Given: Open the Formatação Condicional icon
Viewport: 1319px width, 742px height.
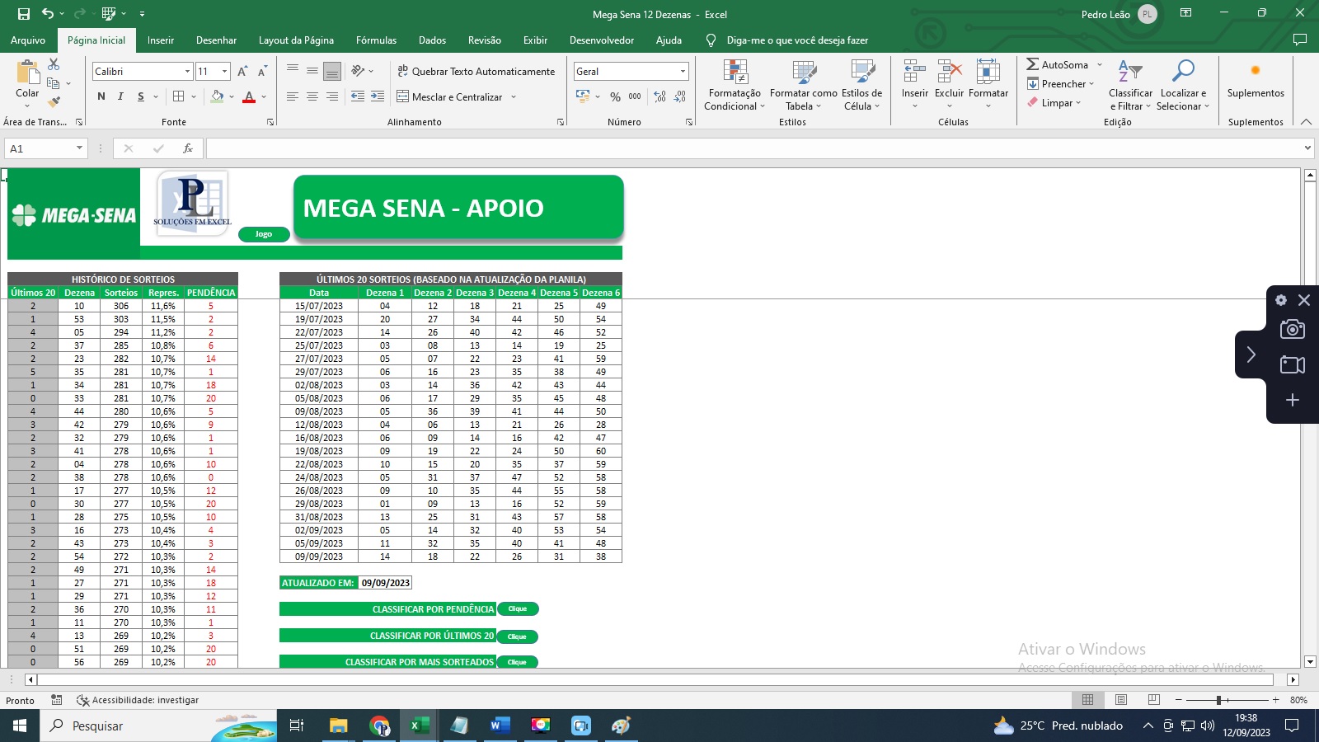Looking at the screenshot, I should (x=735, y=73).
